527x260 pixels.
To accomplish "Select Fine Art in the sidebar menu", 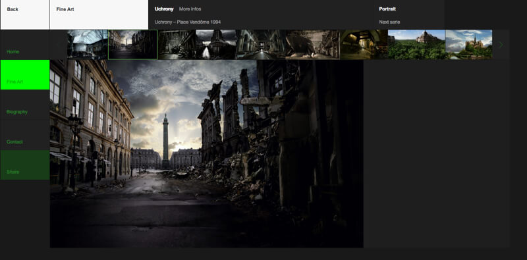I will coord(25,74).
